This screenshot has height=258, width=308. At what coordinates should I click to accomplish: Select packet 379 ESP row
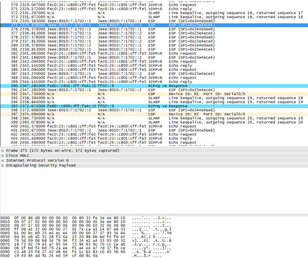click(154, 41)
